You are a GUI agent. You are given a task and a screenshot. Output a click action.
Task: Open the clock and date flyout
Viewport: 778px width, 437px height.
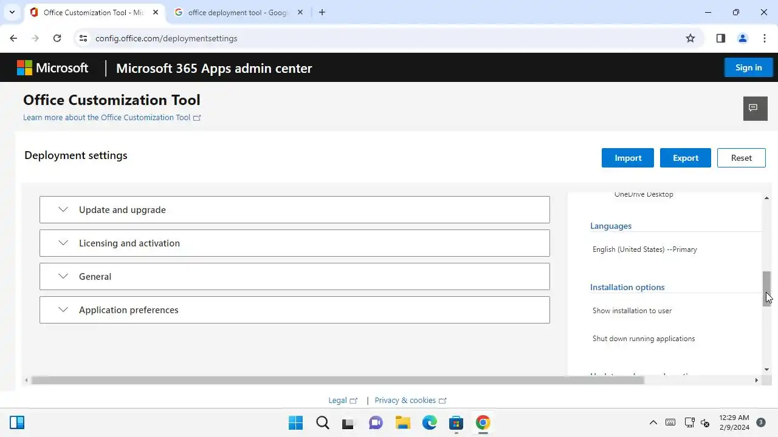pos(734,422)
